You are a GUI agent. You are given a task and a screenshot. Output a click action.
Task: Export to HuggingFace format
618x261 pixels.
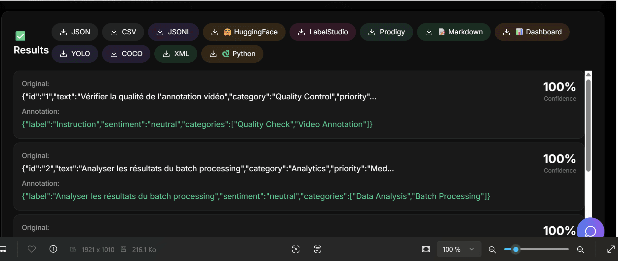click(244, 32)
